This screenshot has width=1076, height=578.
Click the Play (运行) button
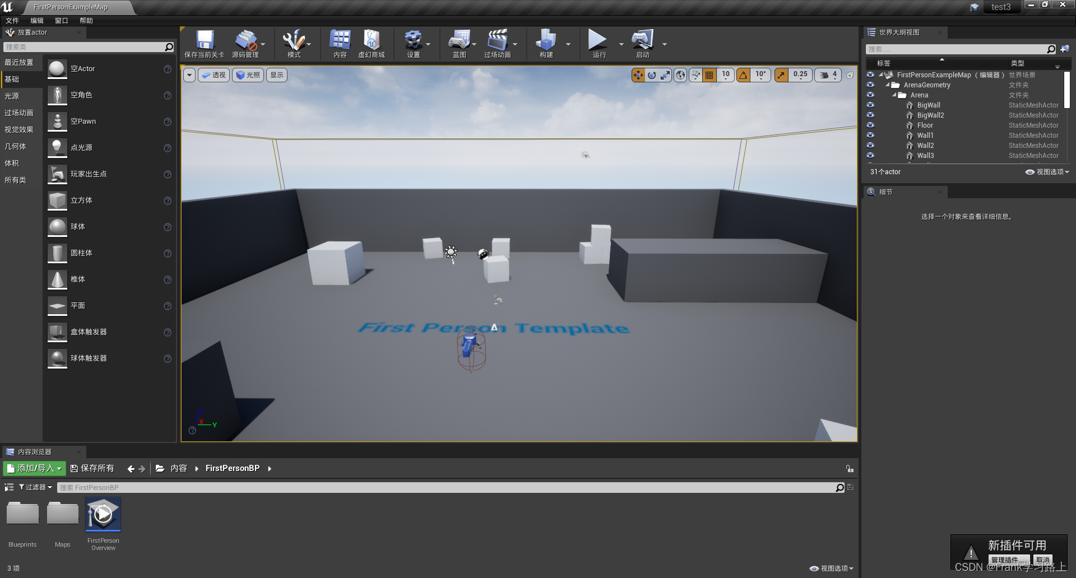(598, 44)
